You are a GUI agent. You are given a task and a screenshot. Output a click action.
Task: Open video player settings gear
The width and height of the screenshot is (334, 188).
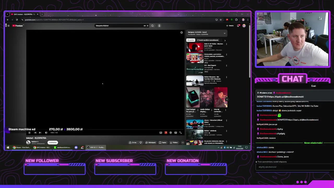(x=171, y=133)
